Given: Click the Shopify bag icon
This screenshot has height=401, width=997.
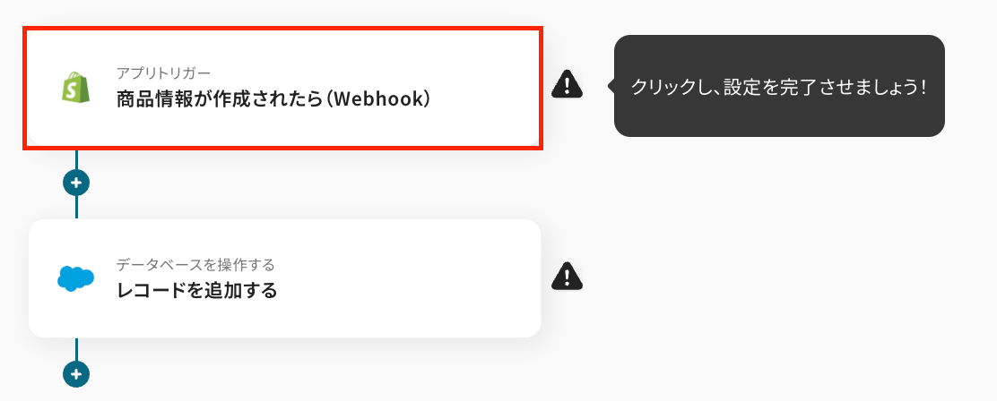Looking at the screenshot, I should click(75, 87).
